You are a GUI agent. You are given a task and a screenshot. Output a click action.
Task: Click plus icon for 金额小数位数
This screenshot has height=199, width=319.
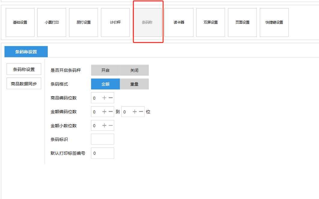click(x=104, y=125)
